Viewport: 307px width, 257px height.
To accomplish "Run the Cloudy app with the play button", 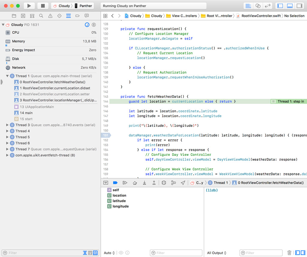I will (28, 5).
